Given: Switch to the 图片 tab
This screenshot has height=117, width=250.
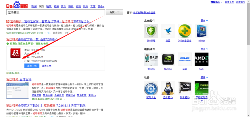Looking at the screenshot, I should 71,6.
